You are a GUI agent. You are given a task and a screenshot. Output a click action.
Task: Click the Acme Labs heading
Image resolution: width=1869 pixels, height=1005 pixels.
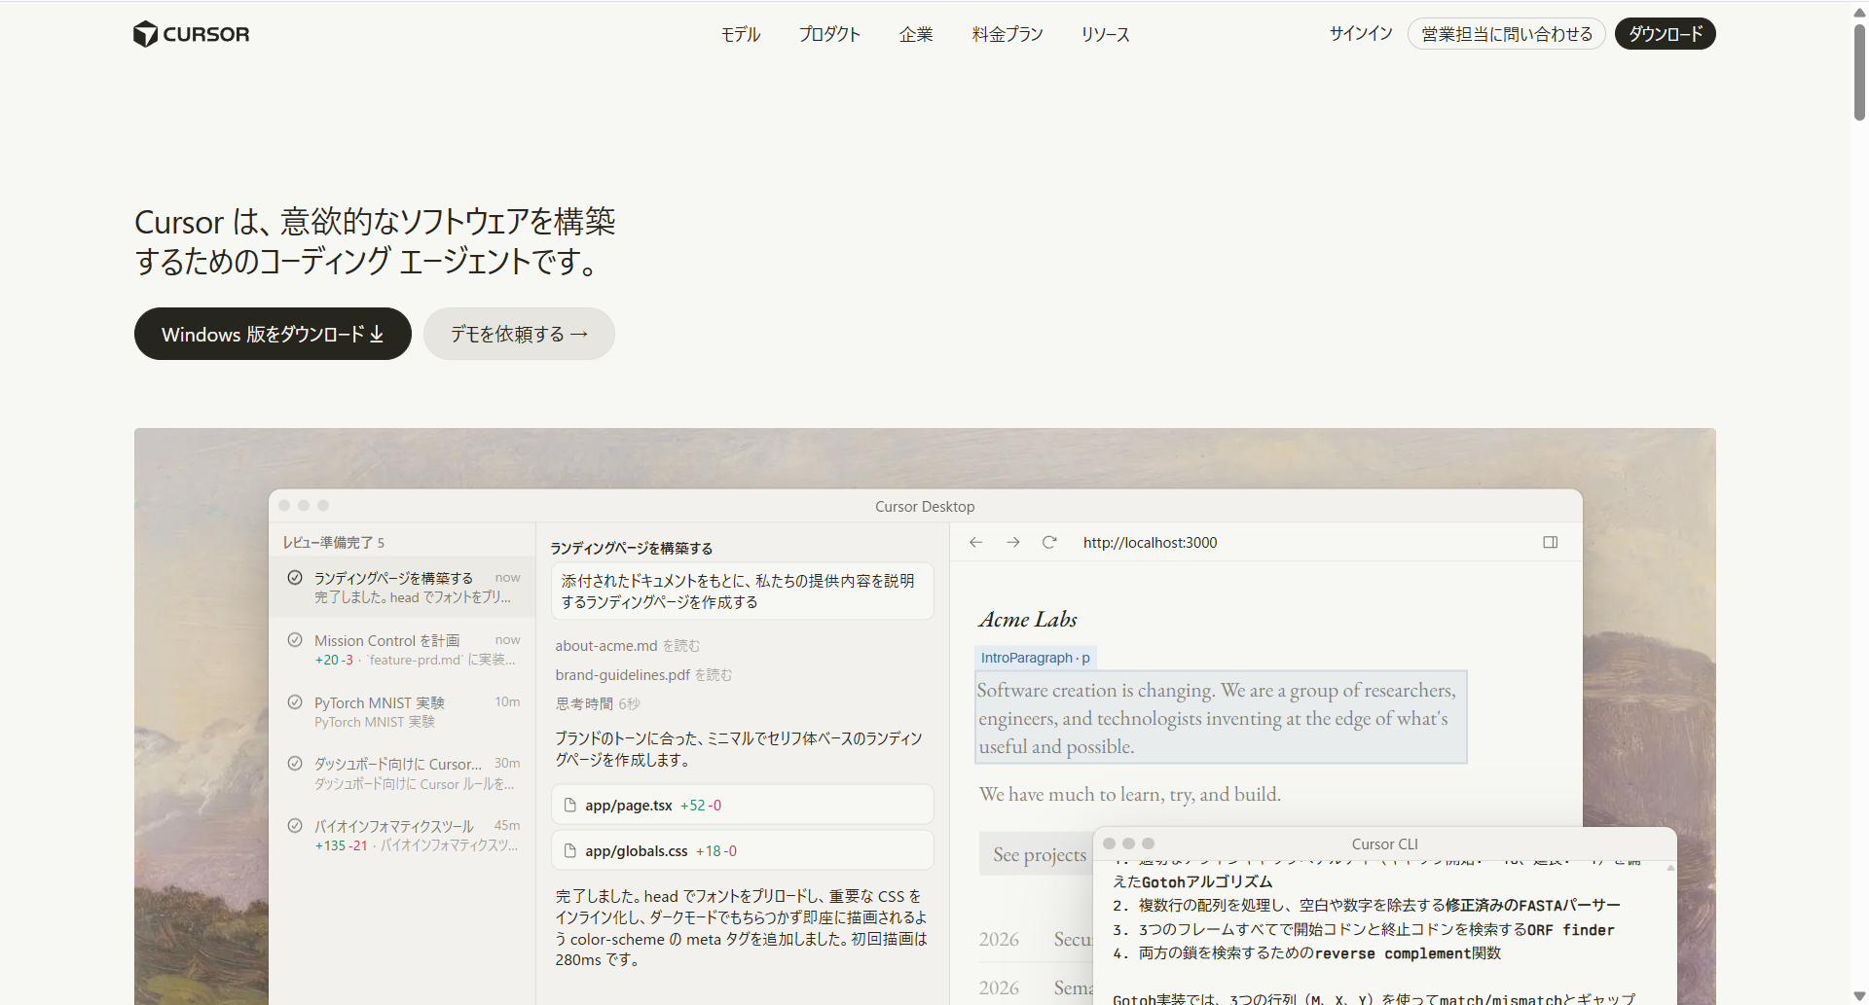click(1028, 619)
